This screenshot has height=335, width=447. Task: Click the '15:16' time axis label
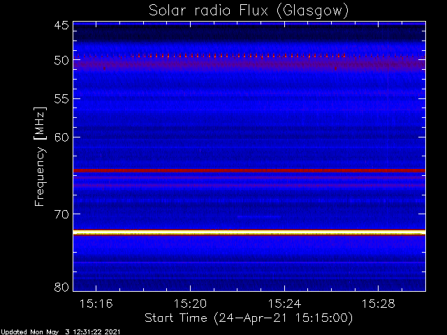(96, 304)
